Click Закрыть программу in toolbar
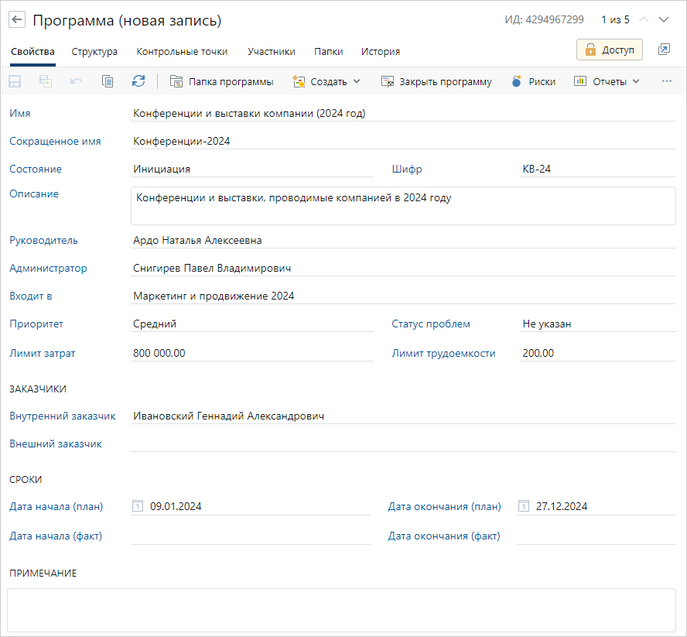Screen dimensions: 687x637 point(436,81)
